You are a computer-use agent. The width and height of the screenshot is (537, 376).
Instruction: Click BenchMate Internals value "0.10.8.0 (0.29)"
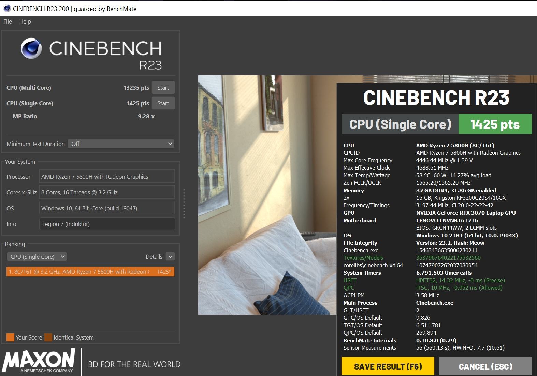[436, 340]
